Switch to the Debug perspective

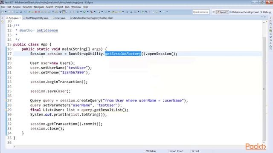[265, 12]
